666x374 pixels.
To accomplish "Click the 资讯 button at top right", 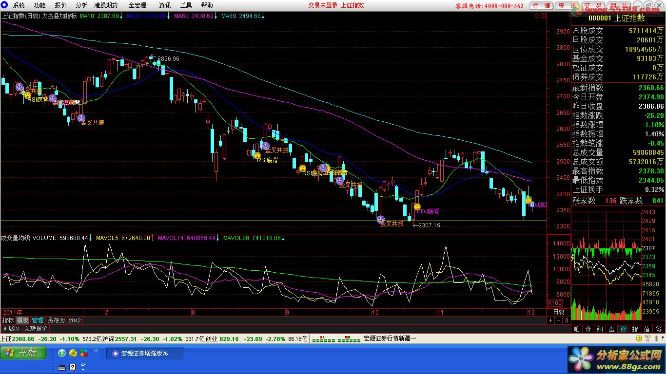I will click(567, 6).
